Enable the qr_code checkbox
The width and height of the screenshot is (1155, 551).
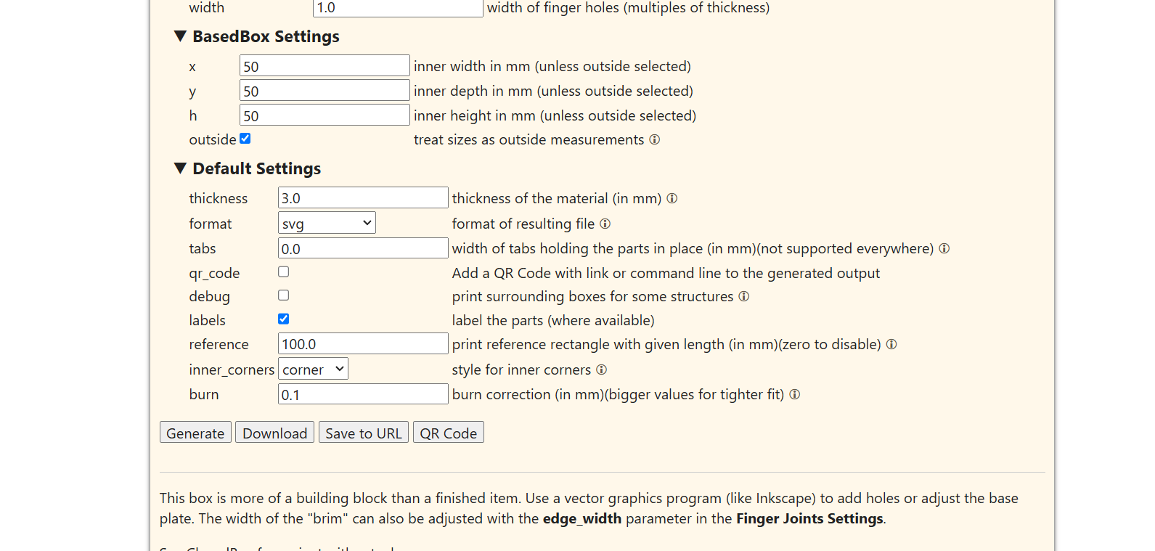(x=283, y=272)
